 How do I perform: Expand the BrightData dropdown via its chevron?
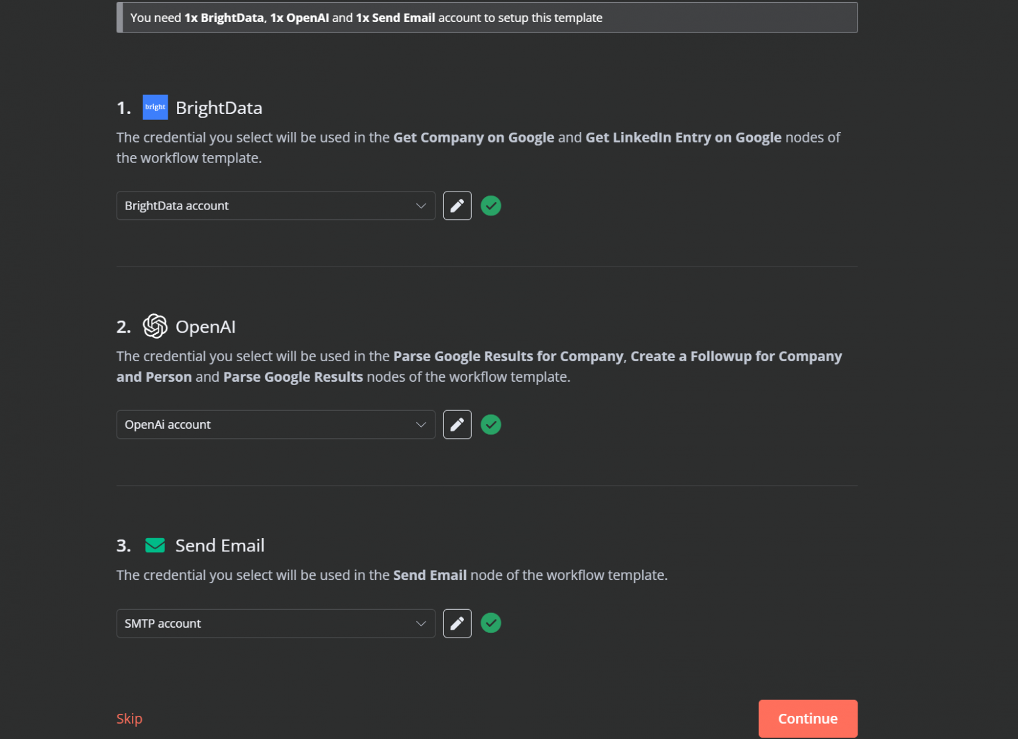[422, 205]
